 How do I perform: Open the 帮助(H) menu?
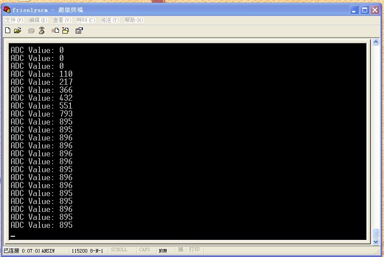coord(133,20)
